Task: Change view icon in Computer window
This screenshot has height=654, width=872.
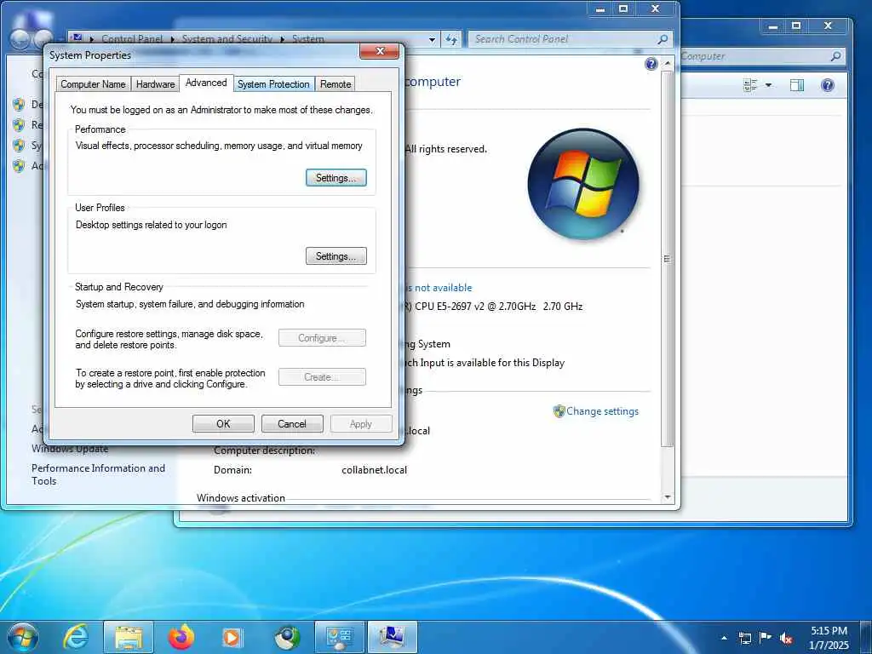Action: [750, 85]
